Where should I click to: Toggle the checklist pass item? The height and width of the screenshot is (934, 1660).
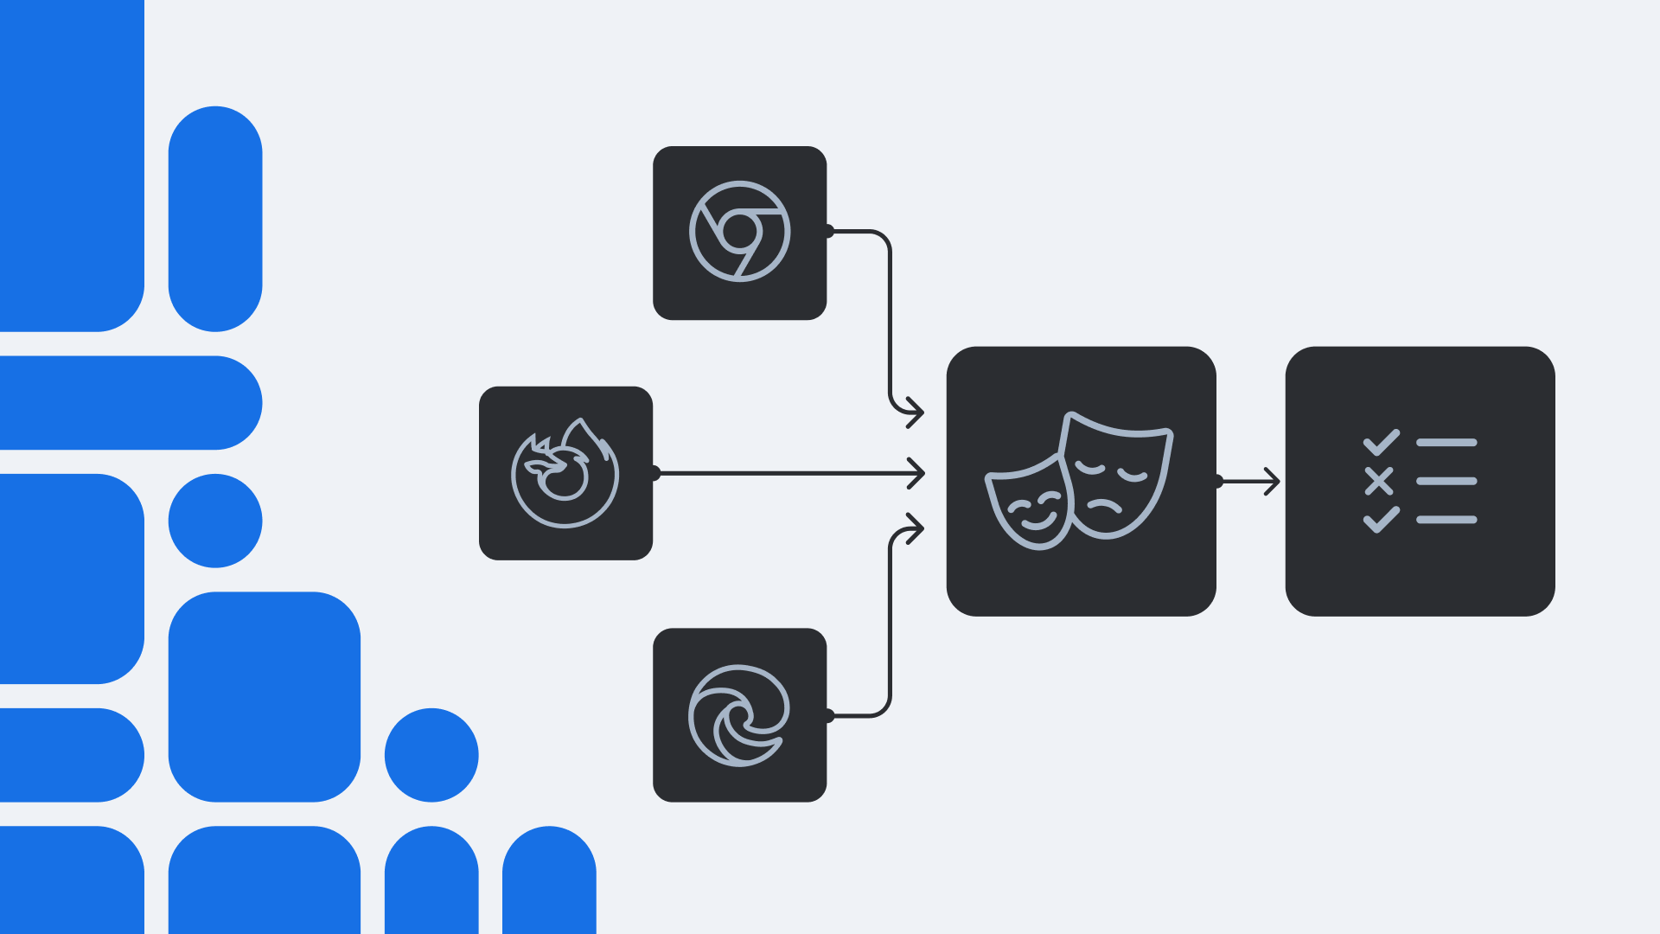(x=1377, y=439)
